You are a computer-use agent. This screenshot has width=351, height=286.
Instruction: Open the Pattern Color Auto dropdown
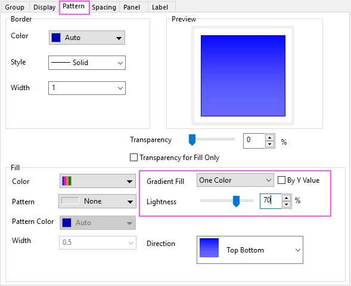click(x=98, y=223)
